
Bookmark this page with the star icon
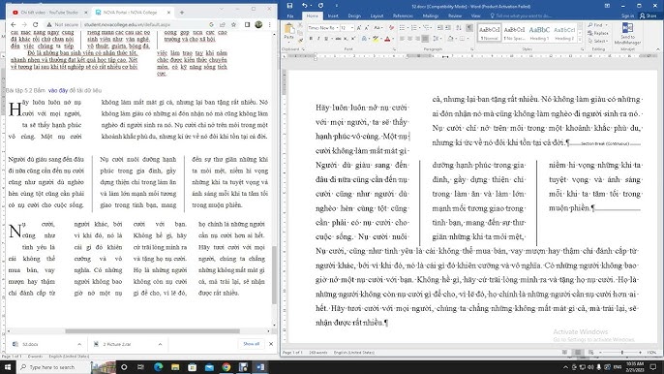tap(233, 24)
